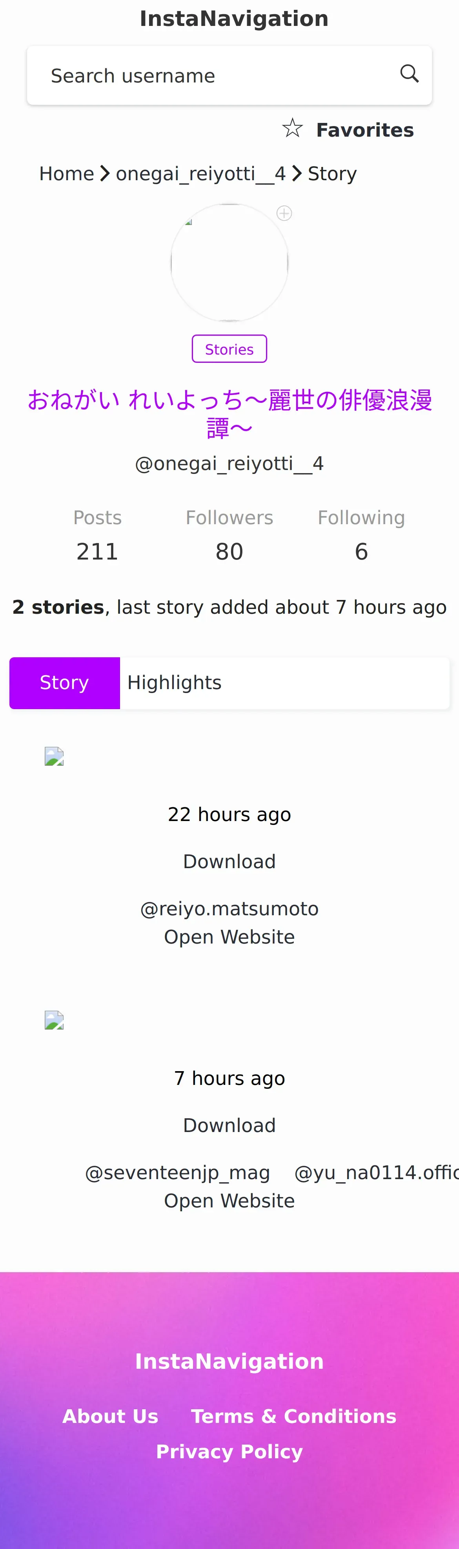Open Terms & Conditions footer link
459x1549 pixels.
[294, 1416]
